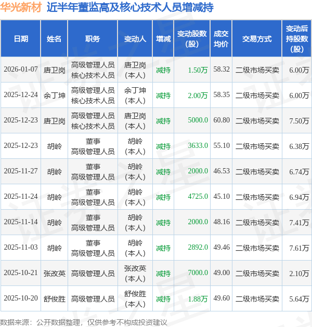Click average price 58.35
Image resolution: width=312 pixels, height=327 pixels.
pos(222,95)
